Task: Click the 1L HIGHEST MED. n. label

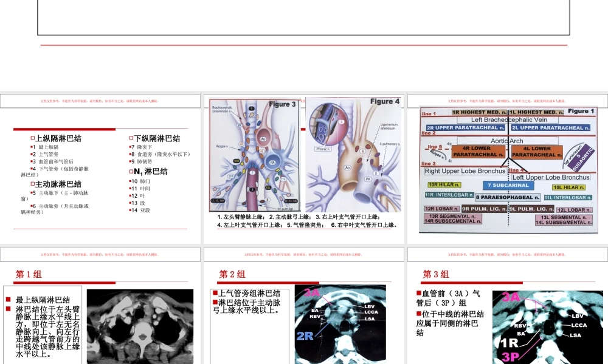Action: click(x=536, y=112)
